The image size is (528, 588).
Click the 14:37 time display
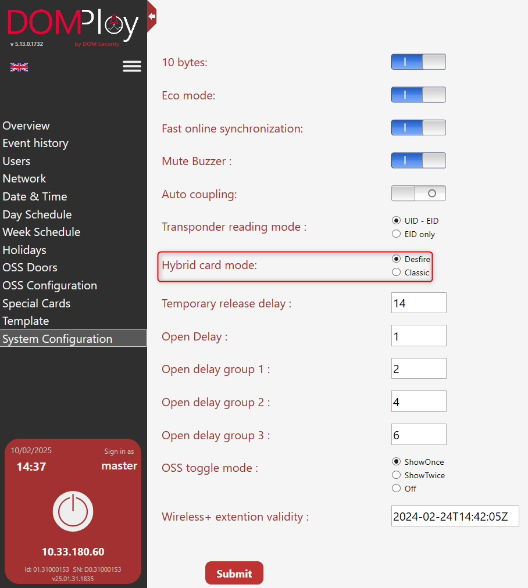click(31, 467)
